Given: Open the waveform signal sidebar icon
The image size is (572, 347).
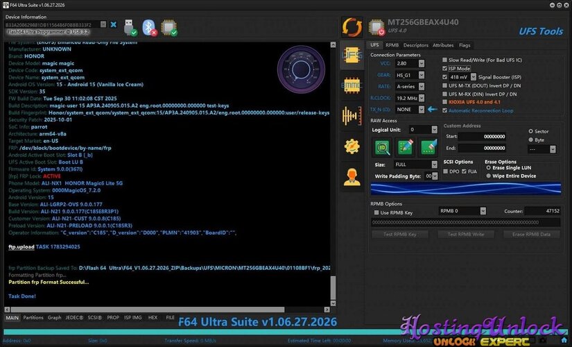Looking at the screenshot, I should (x=352, y=116).
